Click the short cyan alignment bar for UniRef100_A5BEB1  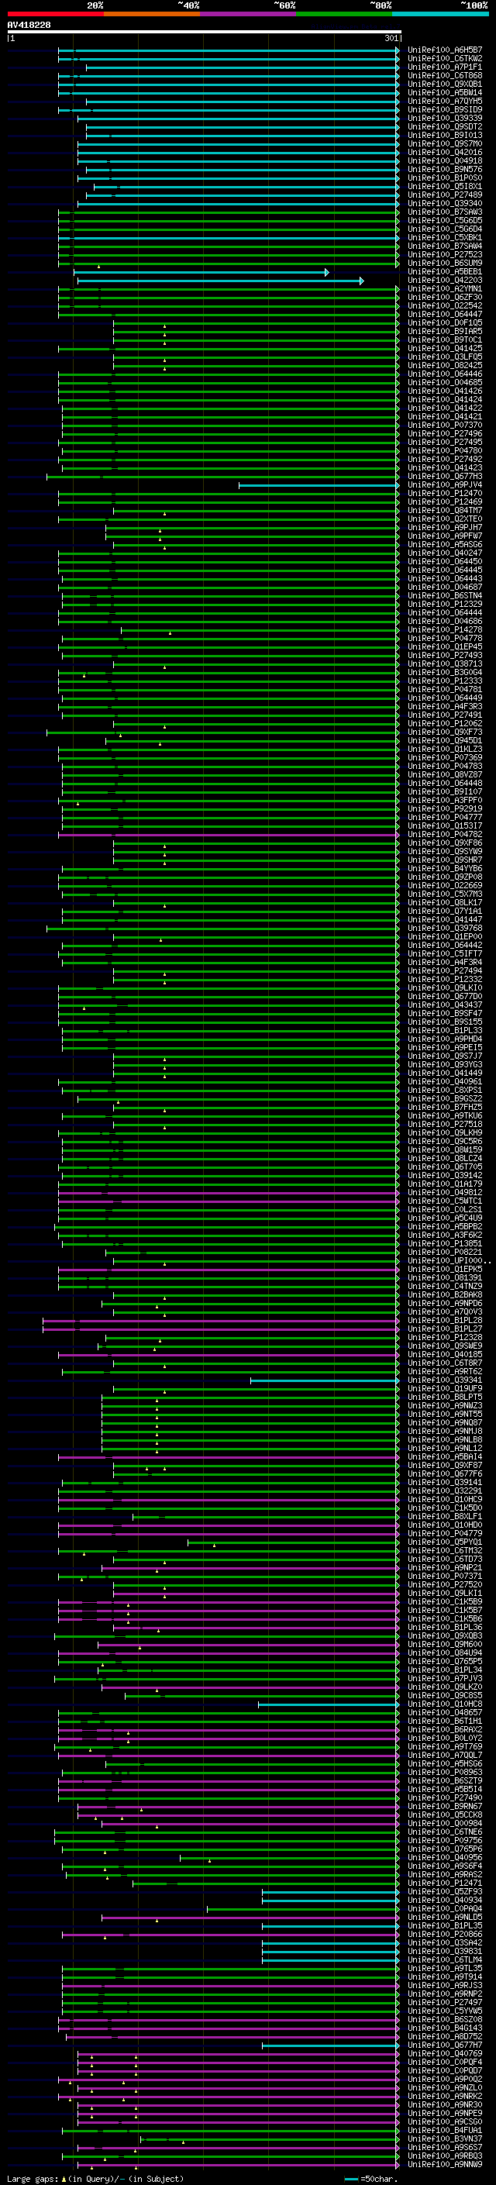coord(202,272)
